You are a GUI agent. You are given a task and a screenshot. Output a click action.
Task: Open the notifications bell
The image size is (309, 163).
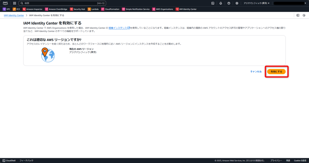click(x=221, y=3)
